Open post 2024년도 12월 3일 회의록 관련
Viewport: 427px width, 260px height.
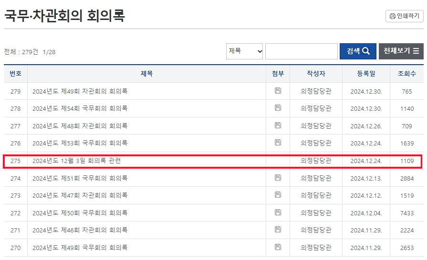(x=76, y=161)
